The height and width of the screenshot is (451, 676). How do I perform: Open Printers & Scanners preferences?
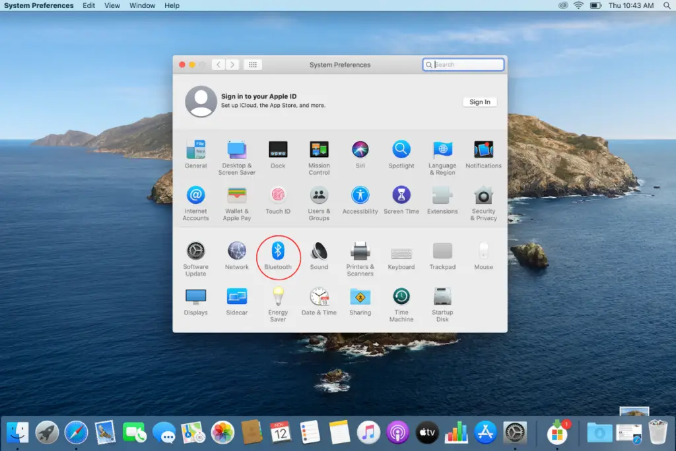(x=360, y=259)
